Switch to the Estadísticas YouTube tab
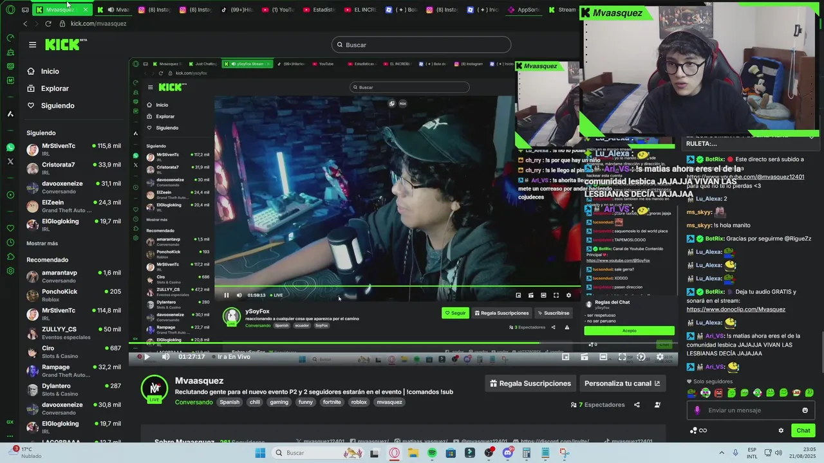This screenshot has width=824, height=463. point(319,10)
